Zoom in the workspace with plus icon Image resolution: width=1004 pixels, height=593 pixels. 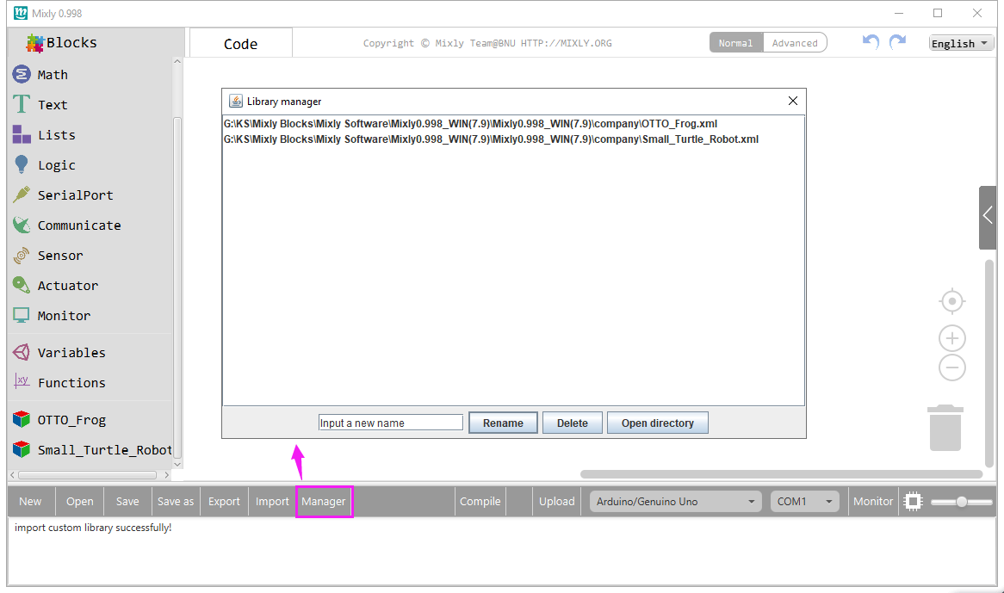tap(952, 337)
